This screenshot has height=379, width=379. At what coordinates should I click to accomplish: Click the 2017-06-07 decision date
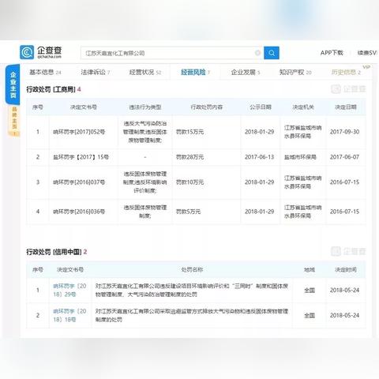click(x=344, y=157)
